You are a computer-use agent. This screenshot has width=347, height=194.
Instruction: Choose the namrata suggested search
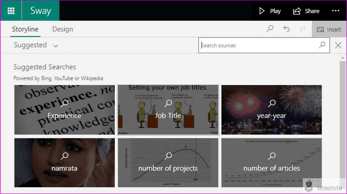pos(65,162)
